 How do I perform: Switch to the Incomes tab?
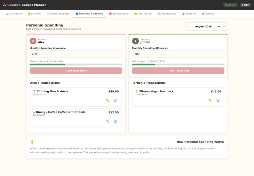(x=34, y=14)
